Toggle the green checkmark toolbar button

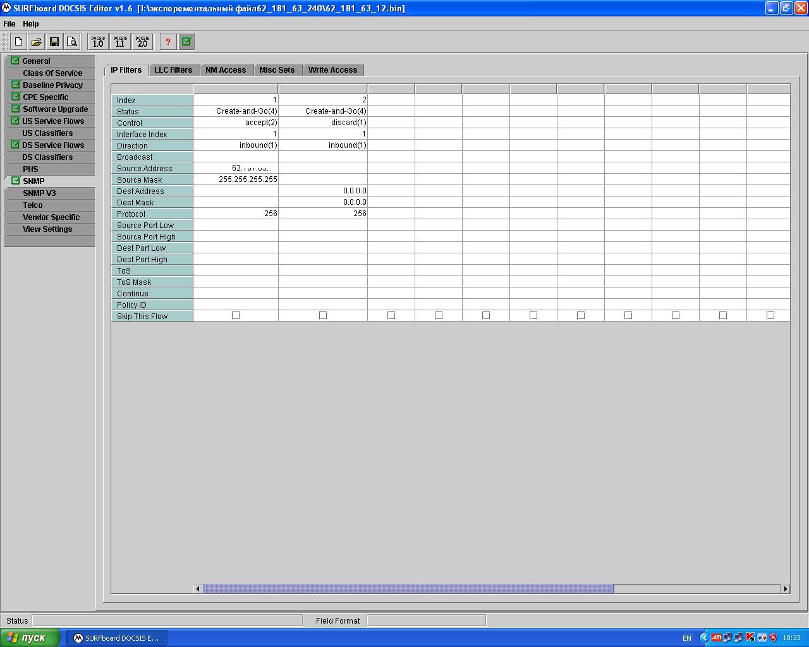186,42
